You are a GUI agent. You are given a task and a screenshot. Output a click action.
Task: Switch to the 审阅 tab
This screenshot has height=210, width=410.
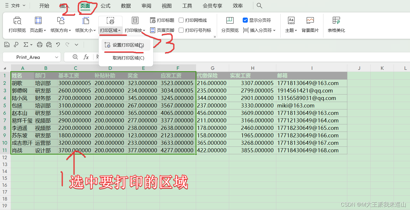coord(146,6)
